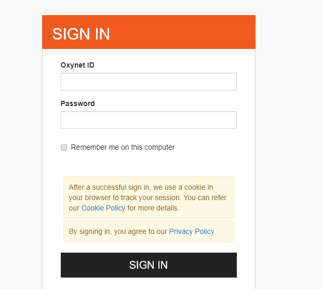Focus the Password text box

(149, 120)
